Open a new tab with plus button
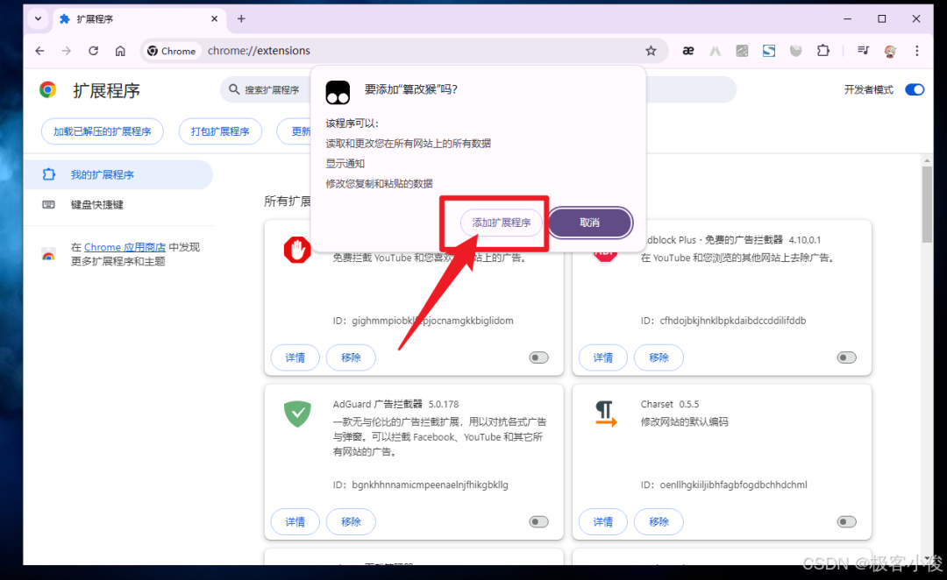 coord(242,18)
